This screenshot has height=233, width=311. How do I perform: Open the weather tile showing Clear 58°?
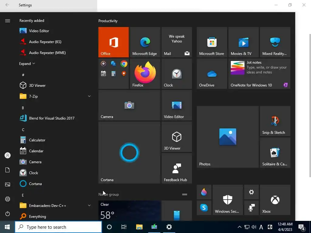point(129,211)
